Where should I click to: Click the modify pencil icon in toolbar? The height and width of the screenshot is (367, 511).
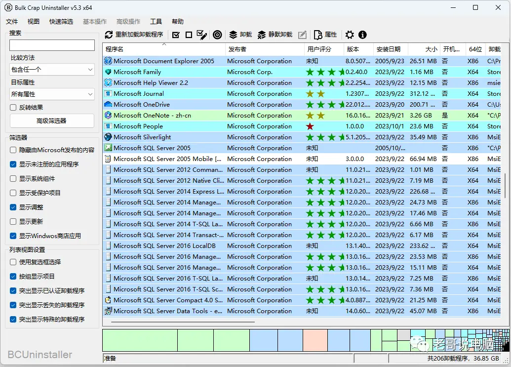(303, 35)
